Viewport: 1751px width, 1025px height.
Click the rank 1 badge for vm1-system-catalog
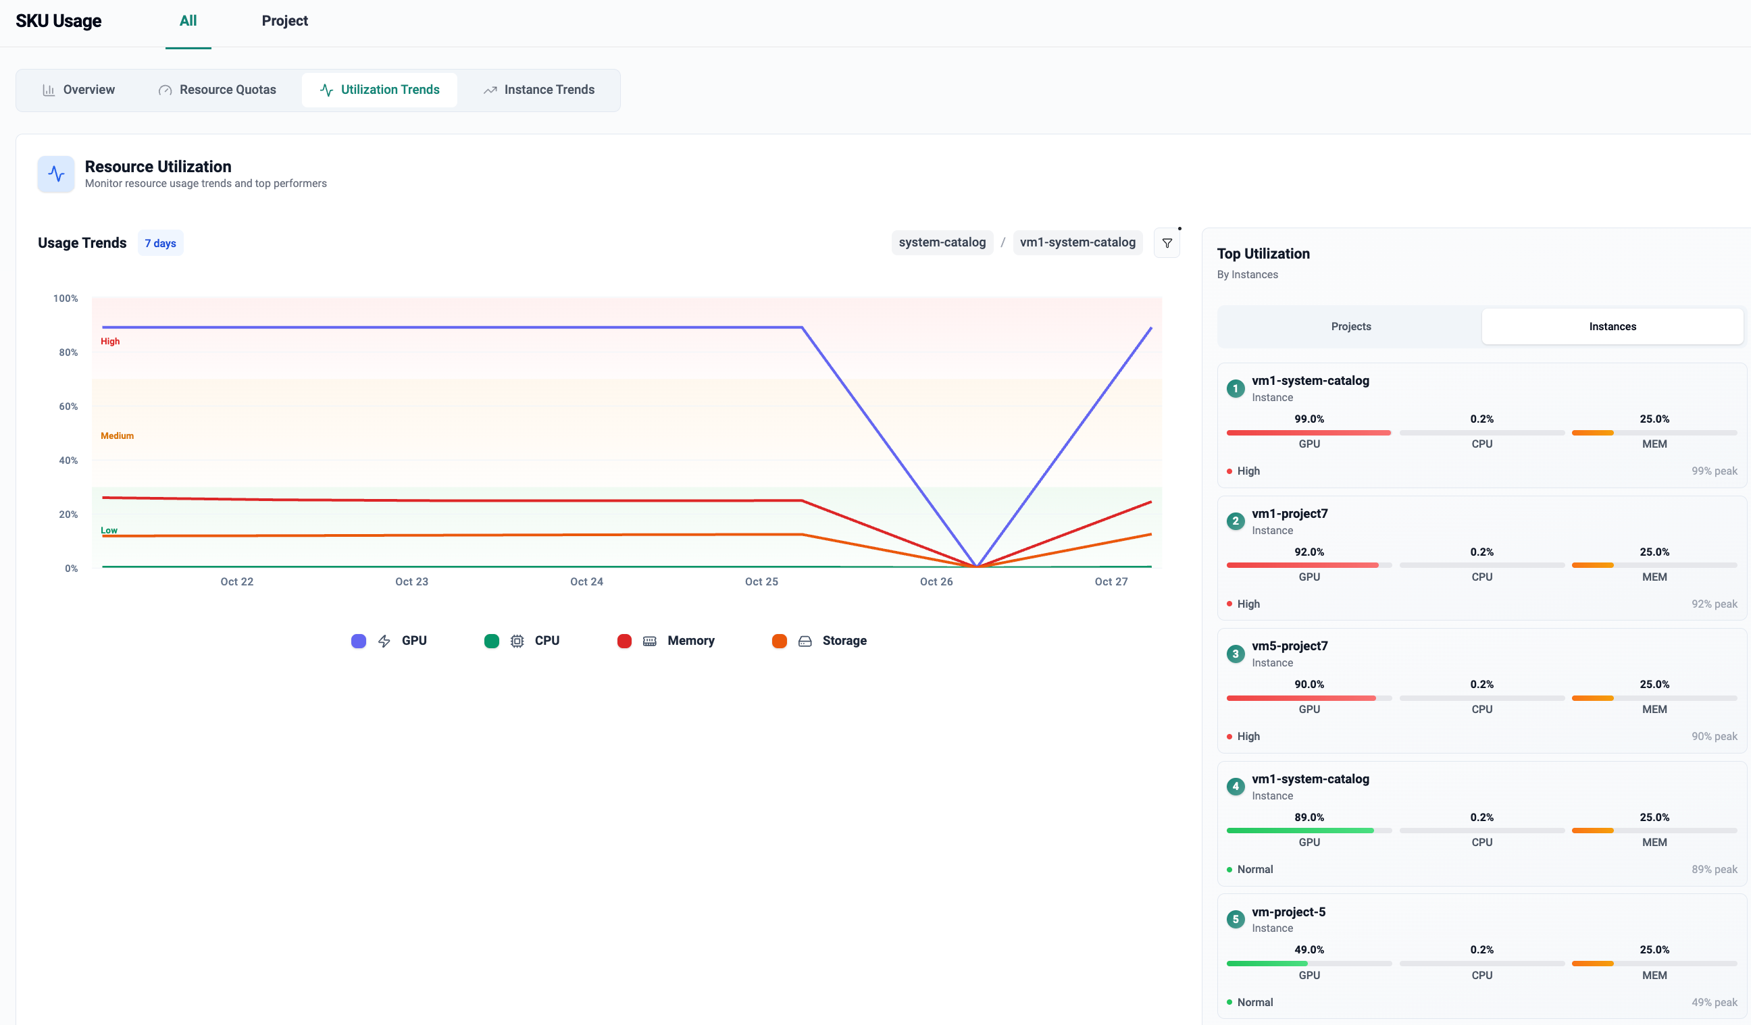tap(1236, 388)
